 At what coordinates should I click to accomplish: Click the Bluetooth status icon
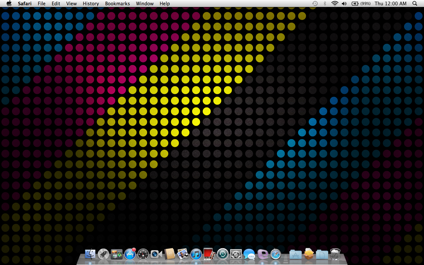click(x=325, y=3)
